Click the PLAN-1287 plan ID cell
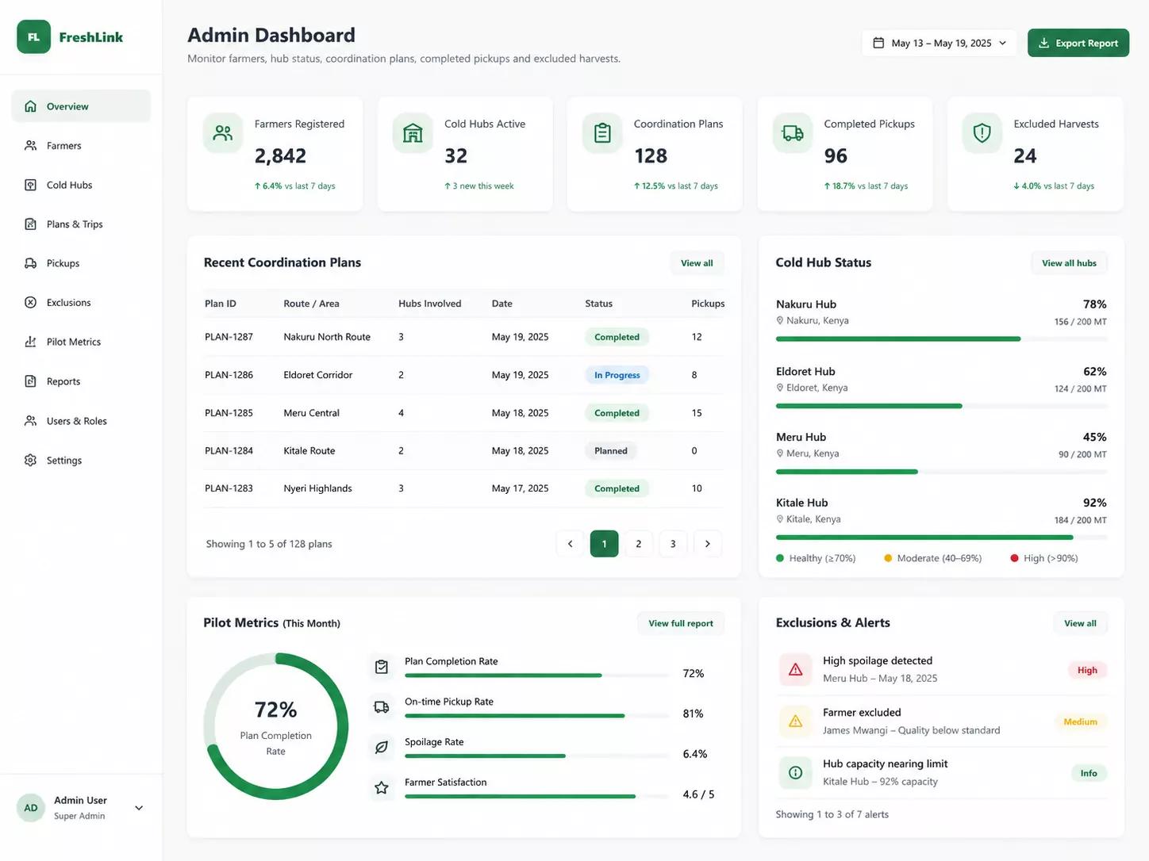This screenshot has width=1149, height=861. pos(229,337)
